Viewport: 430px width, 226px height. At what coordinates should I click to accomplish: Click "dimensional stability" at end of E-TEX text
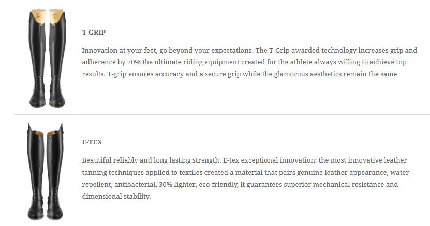click(x=116, y=196)
